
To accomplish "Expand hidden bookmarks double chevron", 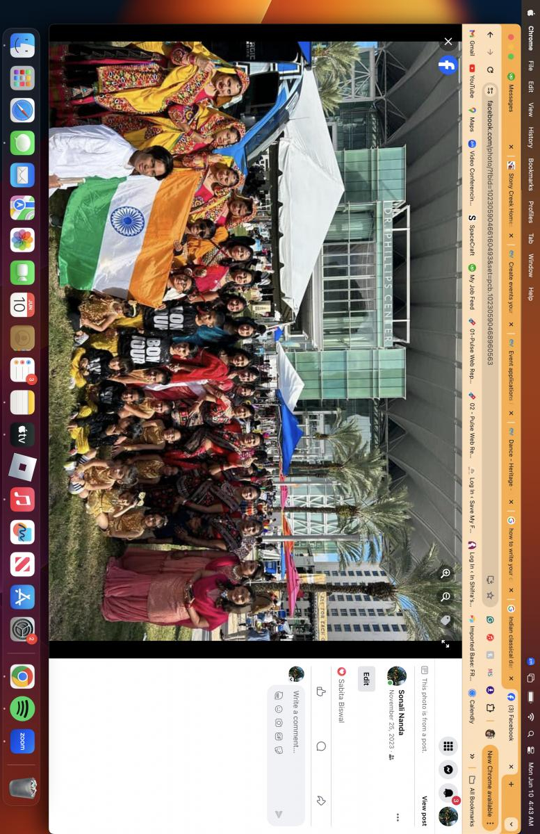I will pyautogui.click(x=472, y=757).
